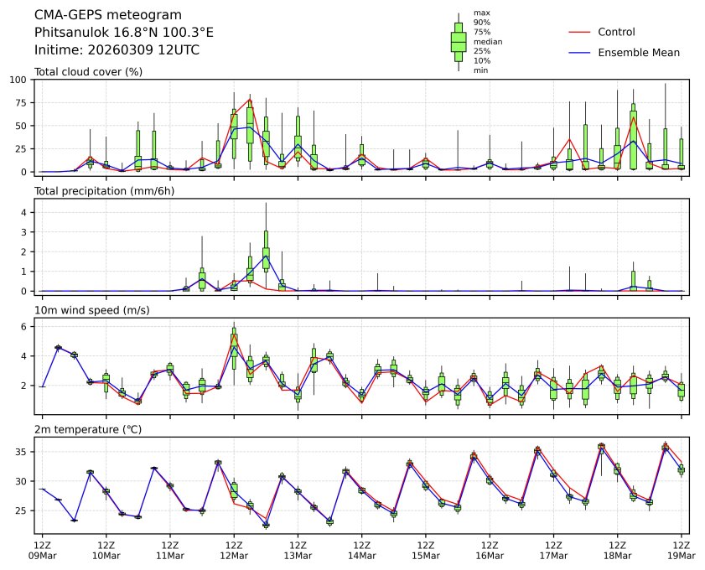The height and width of the screenshot is (570, 705).
Task: Click the 12Z 12Mar time axis label
Action: tap(234, 549)
